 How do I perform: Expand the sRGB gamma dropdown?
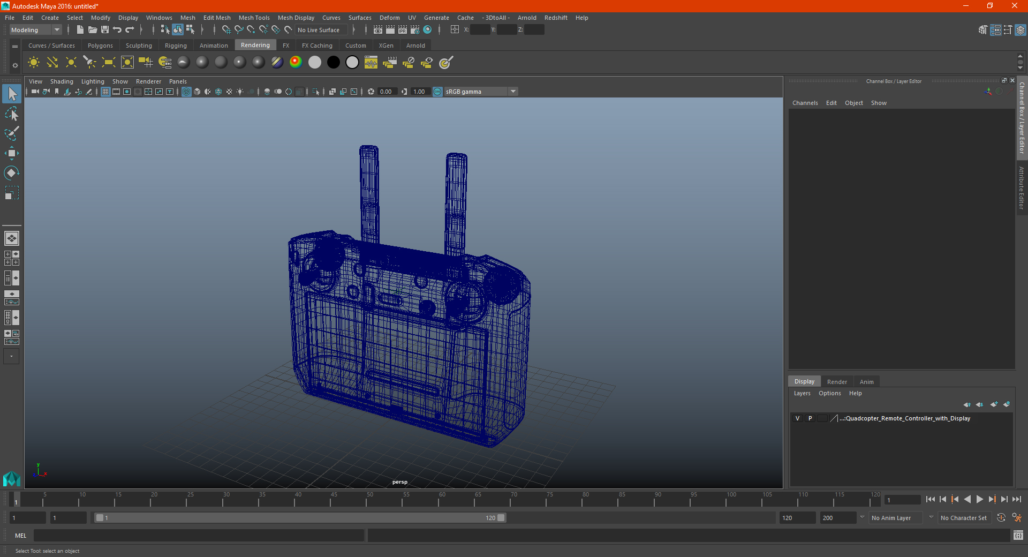513,92
